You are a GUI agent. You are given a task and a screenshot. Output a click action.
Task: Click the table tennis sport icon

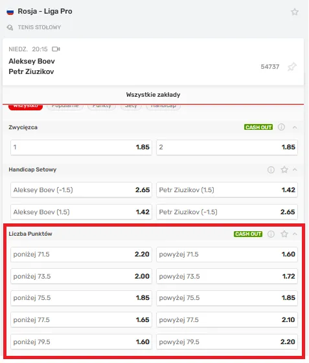pyautogui.click(x=10, y=27)
